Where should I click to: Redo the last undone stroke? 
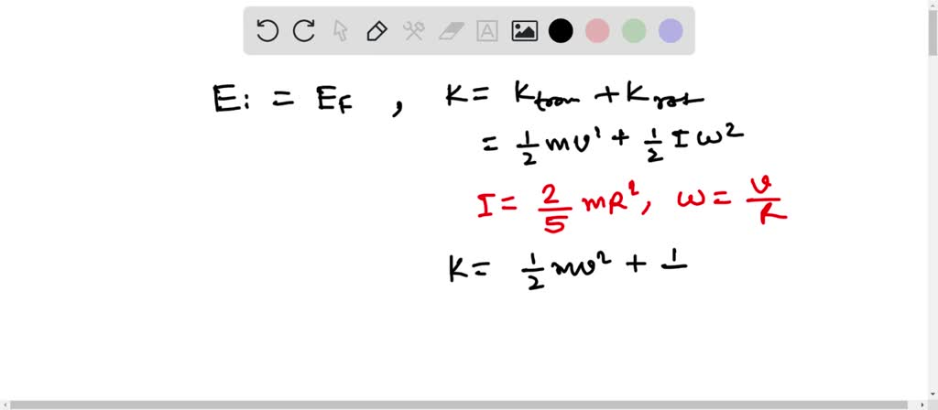(304, 30)
